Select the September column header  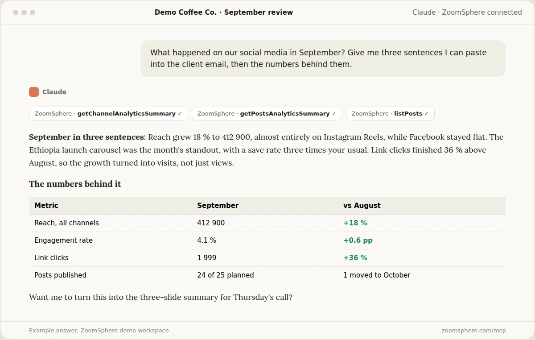218,206
